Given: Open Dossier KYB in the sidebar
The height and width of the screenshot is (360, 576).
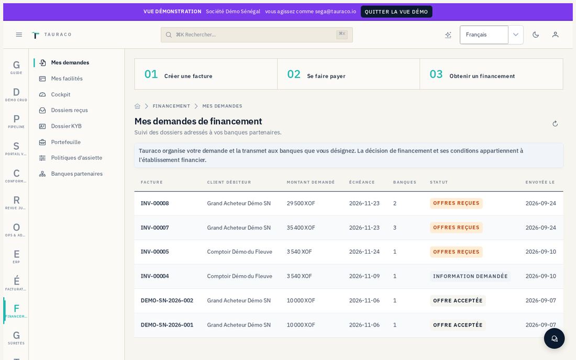Looking at the screenshot, I should pos(76,126).
